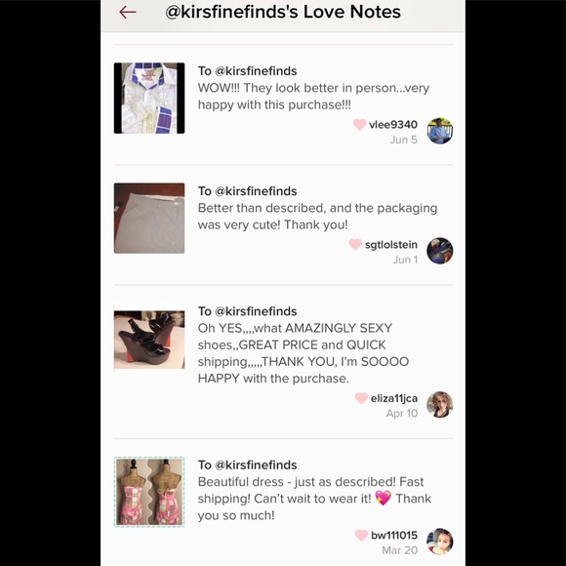Select the eliza11jca username link
The image size is (566, 566).
click(x=394, y=398)
